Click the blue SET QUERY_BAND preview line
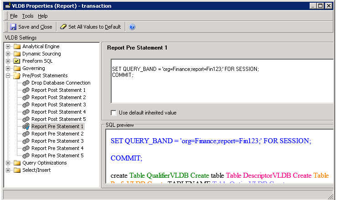Image resolution: width=337 pixels, height=200 pixels. pyautogui.click(x=211, y=141)
